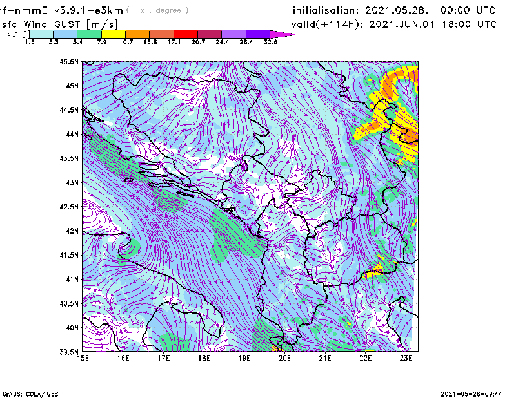This screenshot has width=516, height=398.
Task: Click the valid date 2021.JUN.01
Action: click(401, 24)
